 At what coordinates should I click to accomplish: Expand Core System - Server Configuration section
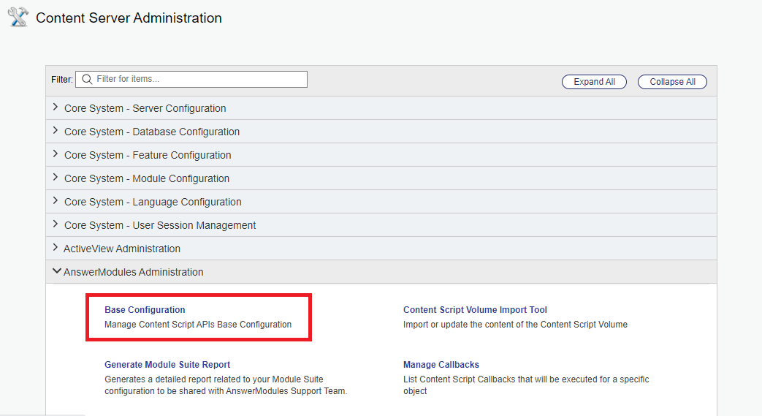tap(145, 108)
